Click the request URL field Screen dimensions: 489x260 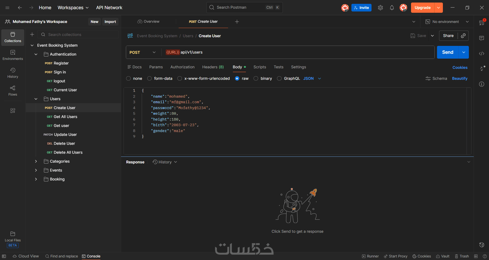tap(298, 52)
